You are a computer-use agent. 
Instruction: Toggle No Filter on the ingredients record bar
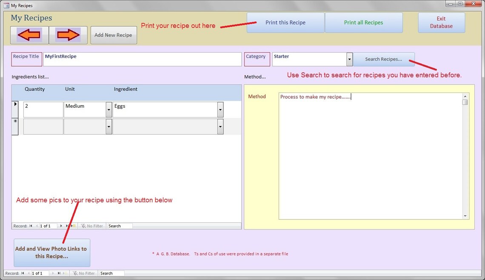click(x=91, y=226)
